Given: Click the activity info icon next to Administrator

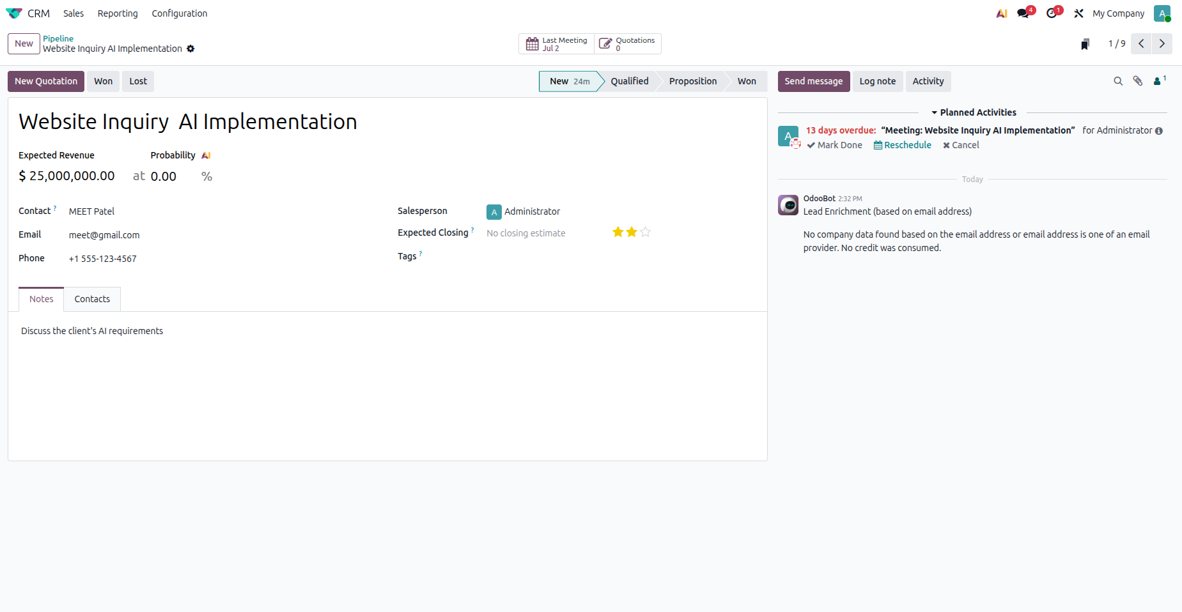Looking at the screenshot, I should tap(1159, 131).
